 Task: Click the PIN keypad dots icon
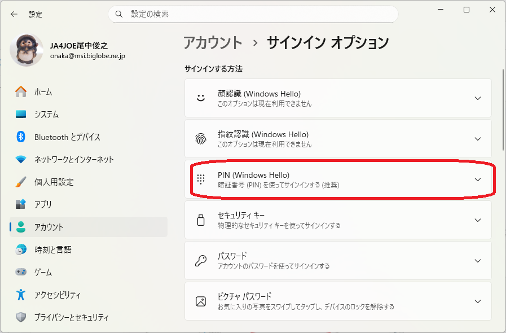coord(201,179)
